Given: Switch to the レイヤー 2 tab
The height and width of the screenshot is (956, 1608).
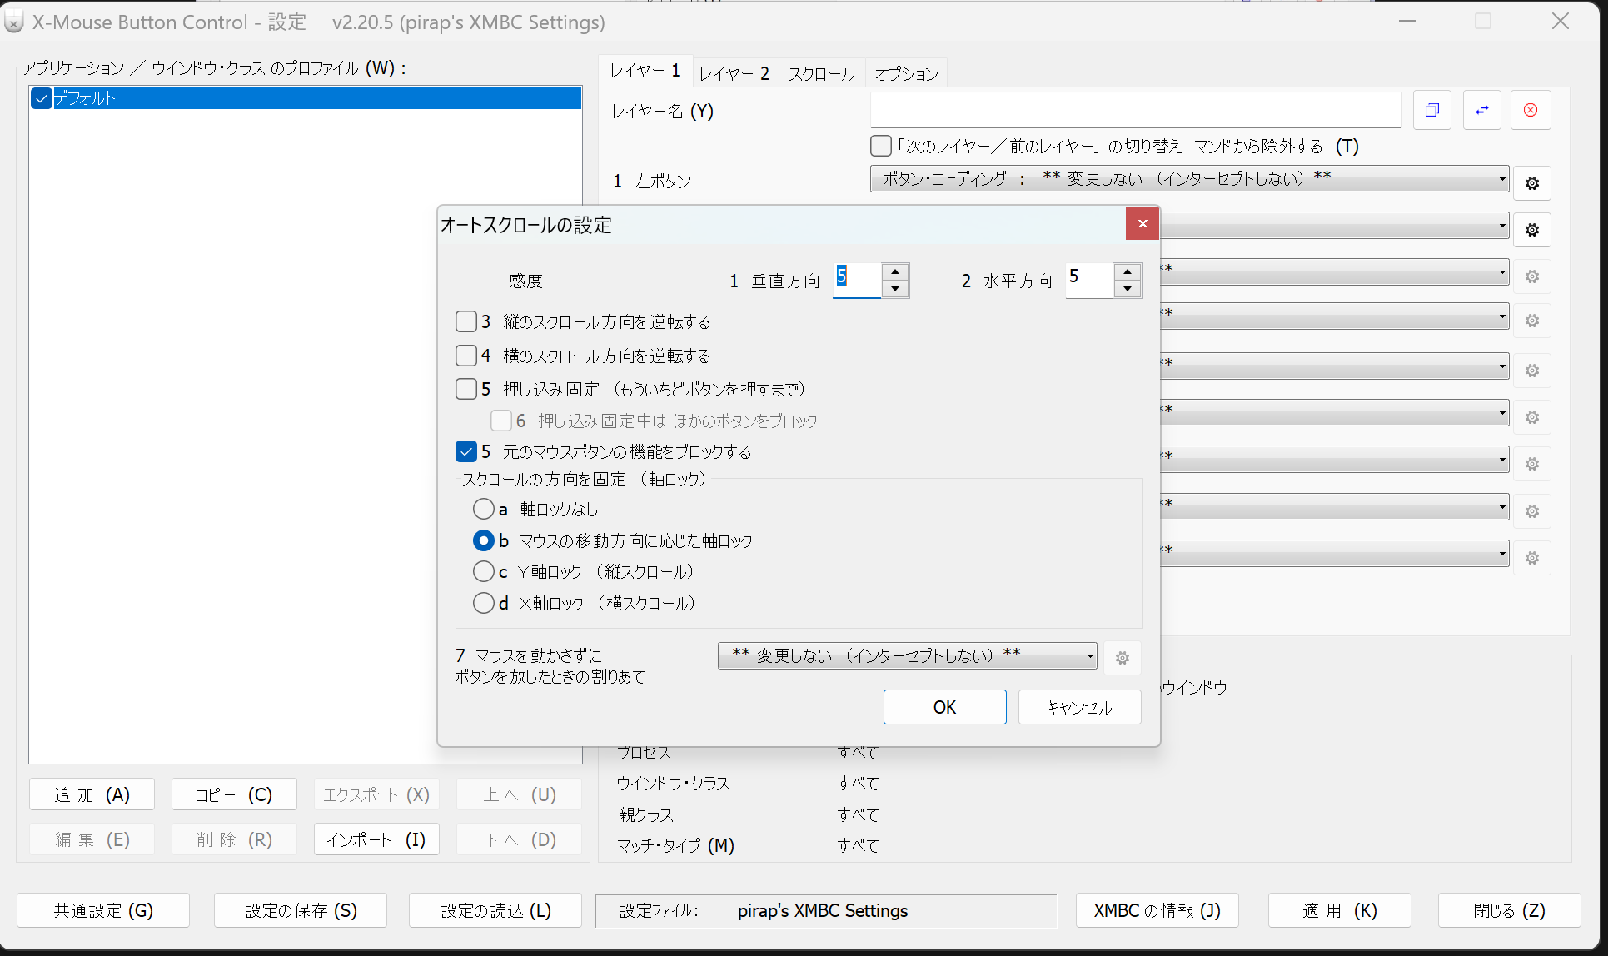Looking at the screenshot, I should tap(734, 73).
